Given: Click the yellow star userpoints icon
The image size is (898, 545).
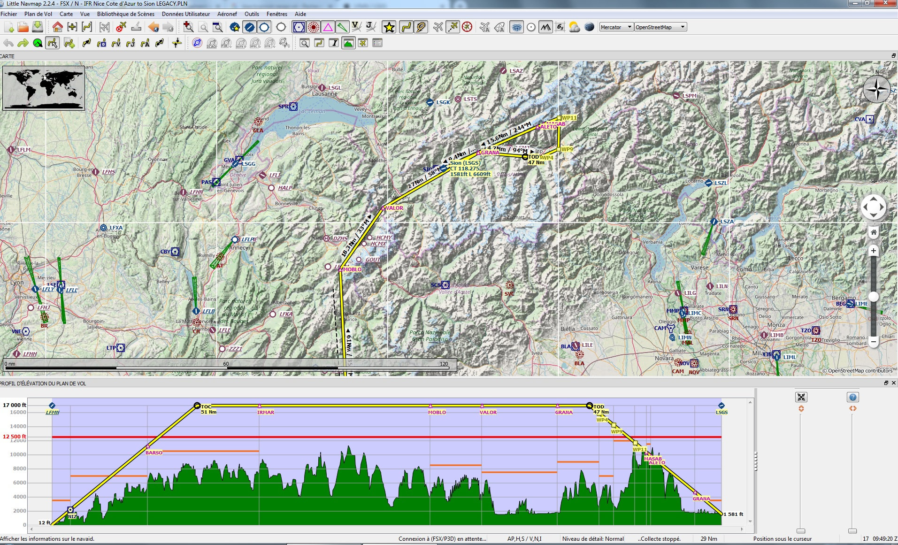Looking at the screenshot, I should pos(389,27).
